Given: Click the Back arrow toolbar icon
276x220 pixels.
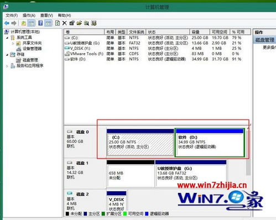Looking at the screenshot, I should pyautogui.click(x=7, y=23).
